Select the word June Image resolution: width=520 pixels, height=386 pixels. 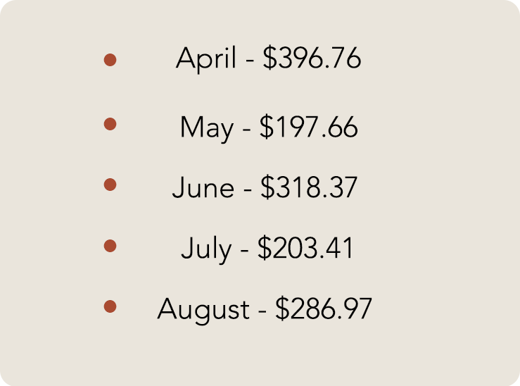[203, 187]
